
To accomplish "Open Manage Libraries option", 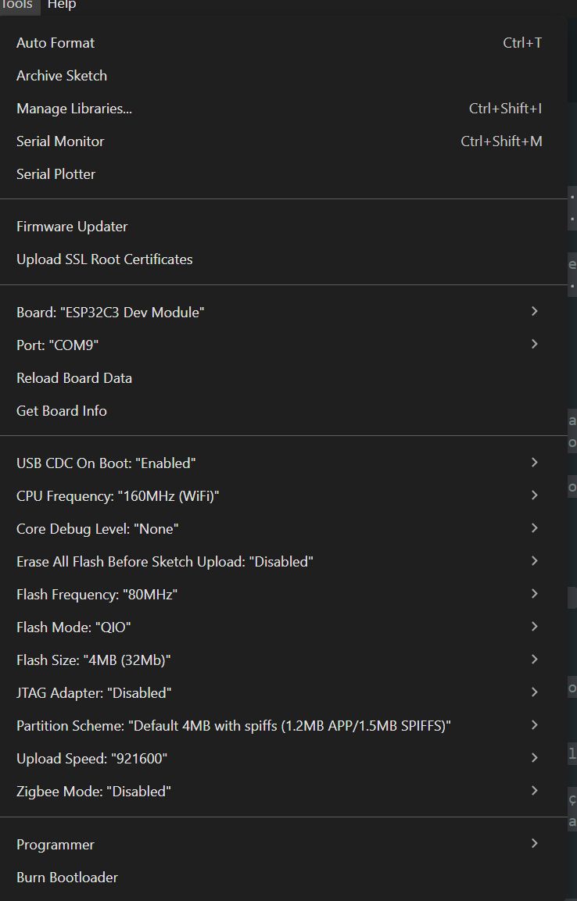I will click(74, 109).
